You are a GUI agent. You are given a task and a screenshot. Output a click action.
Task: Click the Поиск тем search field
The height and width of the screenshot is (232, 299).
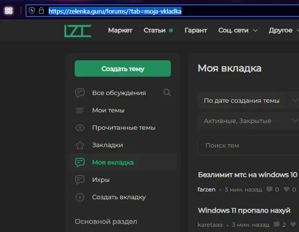click(x=248, y=145)
